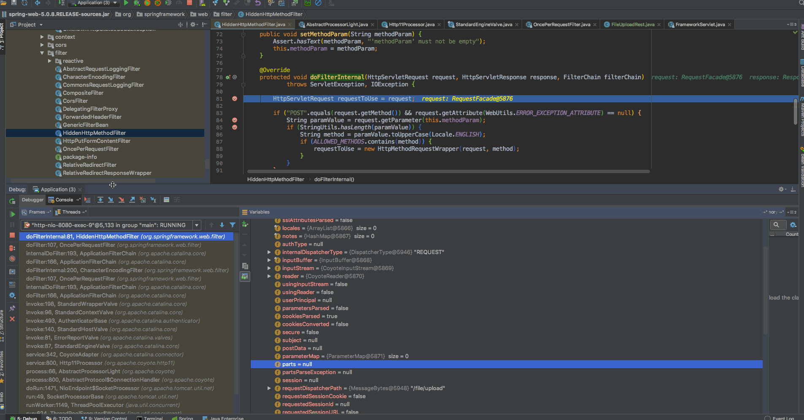
Task: Open View Breakpoints from debug sidebar
Action: pos(12,248)
